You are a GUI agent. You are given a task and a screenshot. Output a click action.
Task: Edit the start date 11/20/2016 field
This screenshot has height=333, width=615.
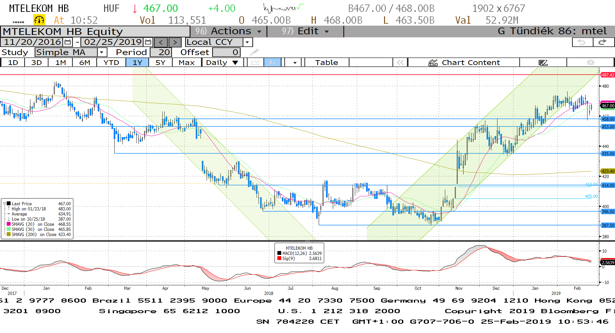point(32,42)
